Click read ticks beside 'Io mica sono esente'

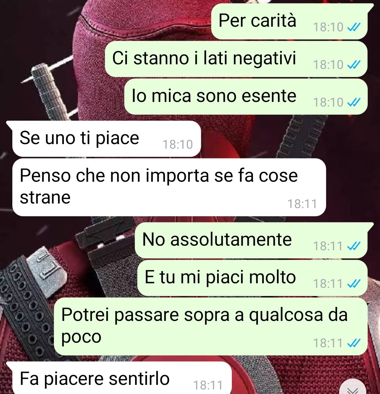pyautogui.click(x=354, y=102)
